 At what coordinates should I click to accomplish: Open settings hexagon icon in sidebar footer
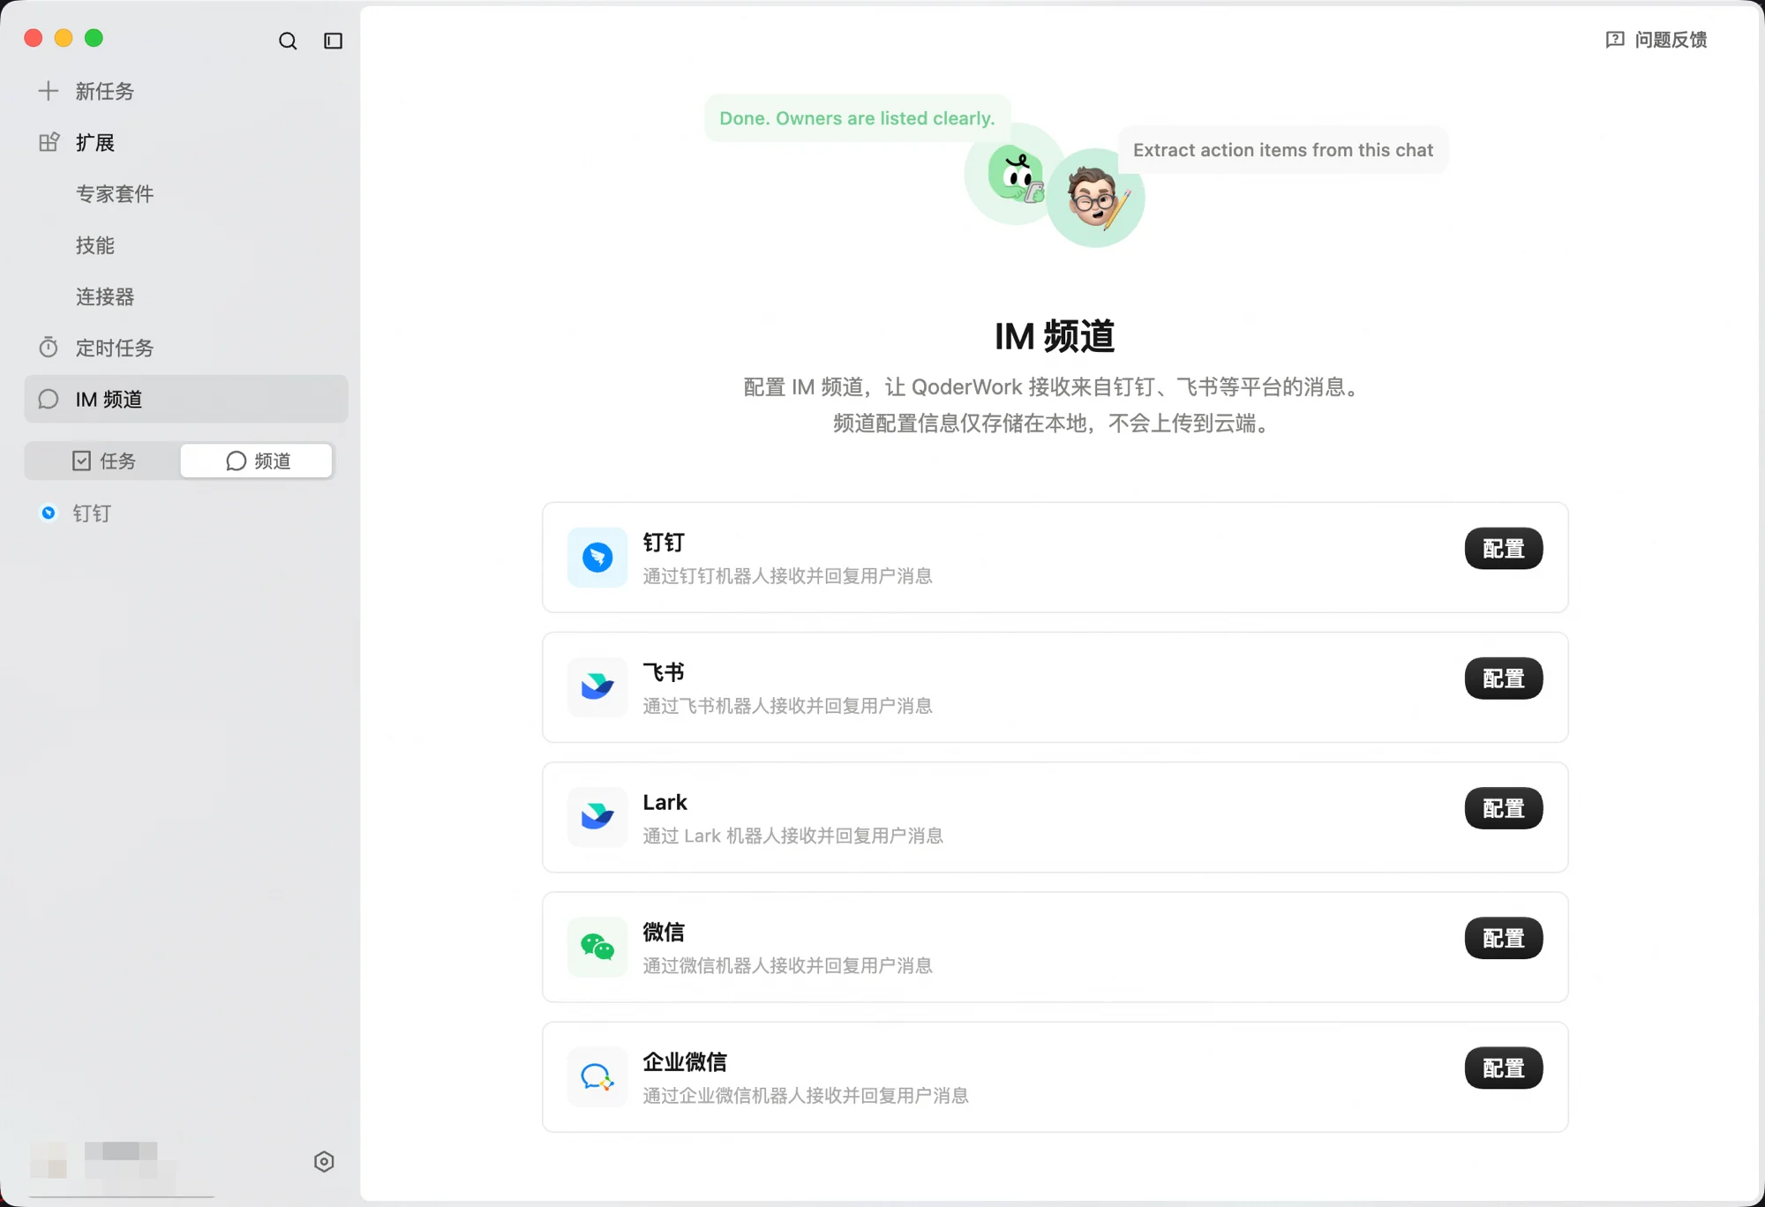[x=324, y=1161]
